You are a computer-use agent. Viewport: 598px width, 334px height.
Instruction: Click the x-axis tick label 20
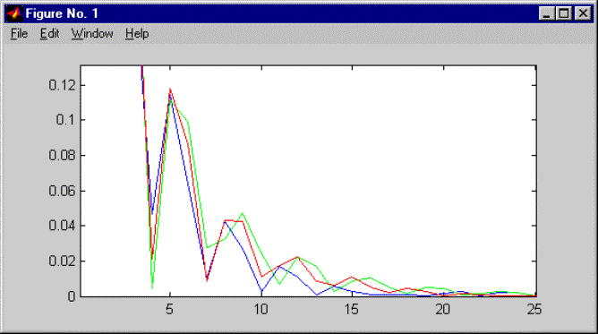[x=443, y=310]
